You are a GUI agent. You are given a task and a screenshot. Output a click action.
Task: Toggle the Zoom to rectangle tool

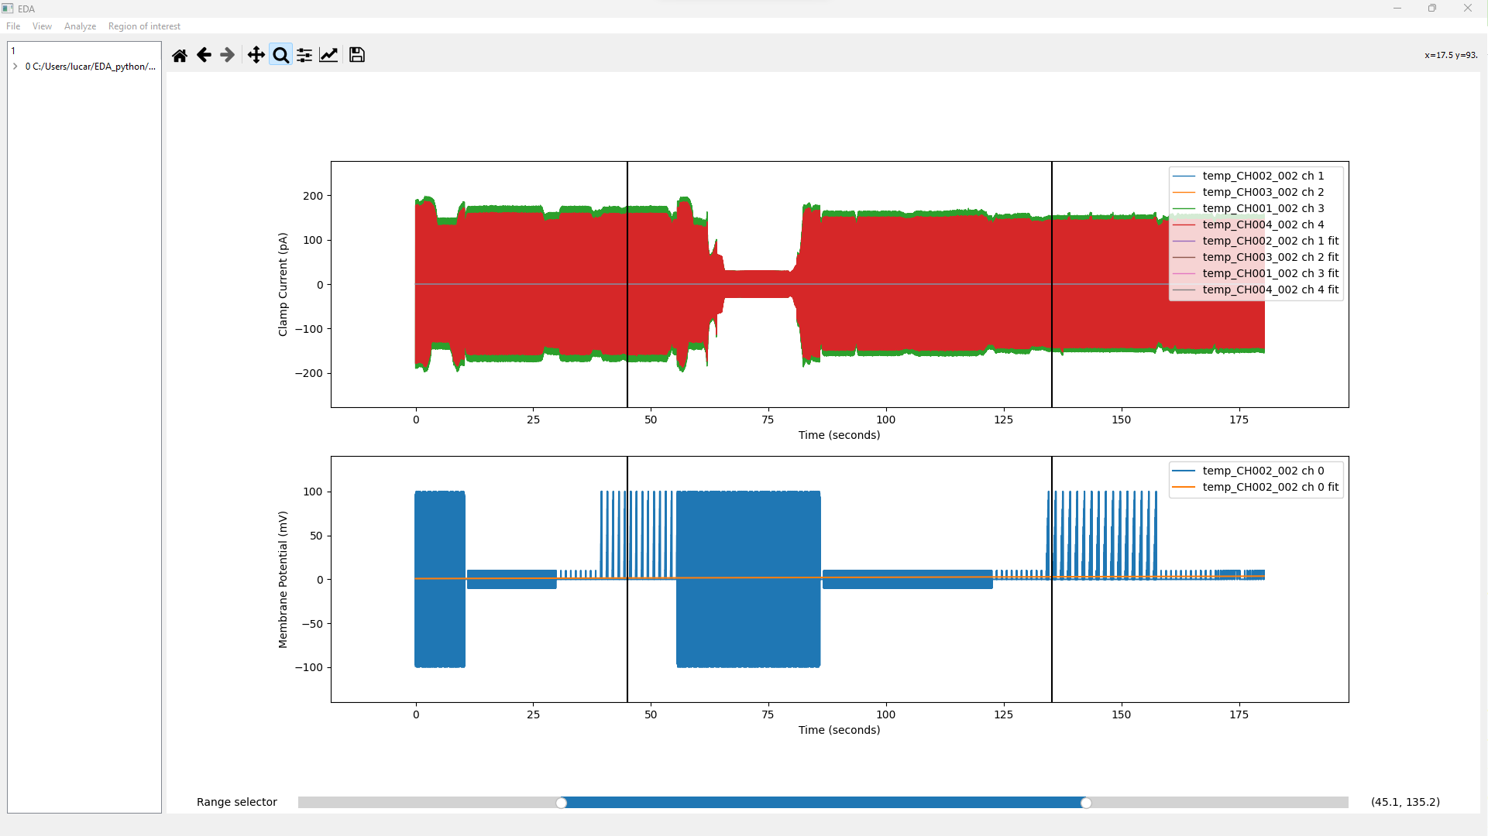tap(280, 55)
